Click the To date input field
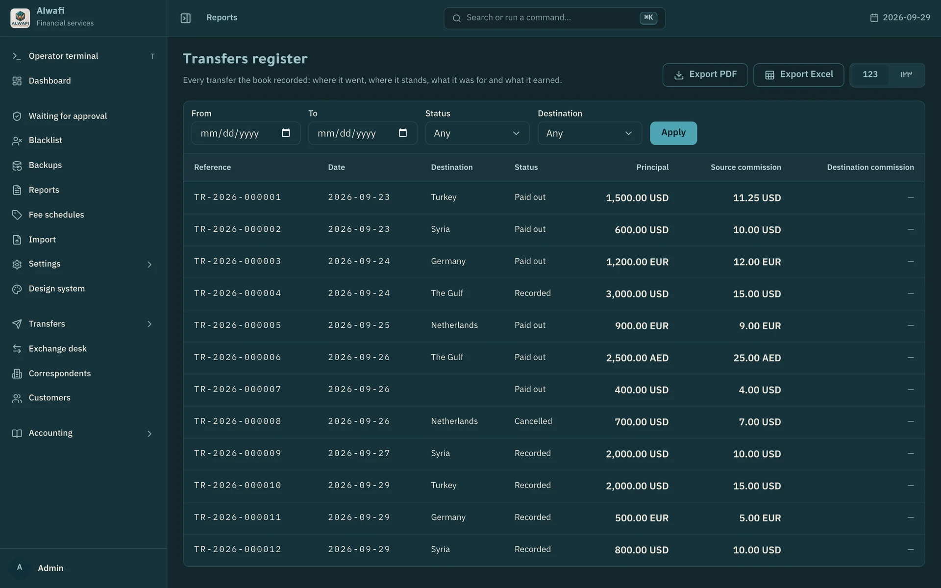The width and height of the screenshot is (941, 588). [x=363, y=133]
